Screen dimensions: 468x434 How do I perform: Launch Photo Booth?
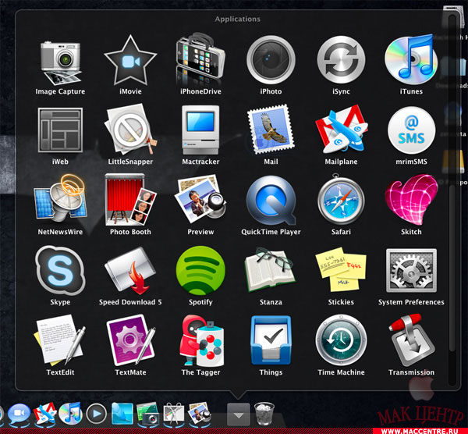pos(130,200)
